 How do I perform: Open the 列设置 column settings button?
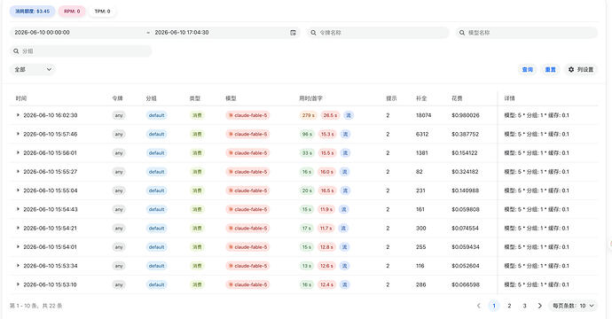(x=581, y=69)
